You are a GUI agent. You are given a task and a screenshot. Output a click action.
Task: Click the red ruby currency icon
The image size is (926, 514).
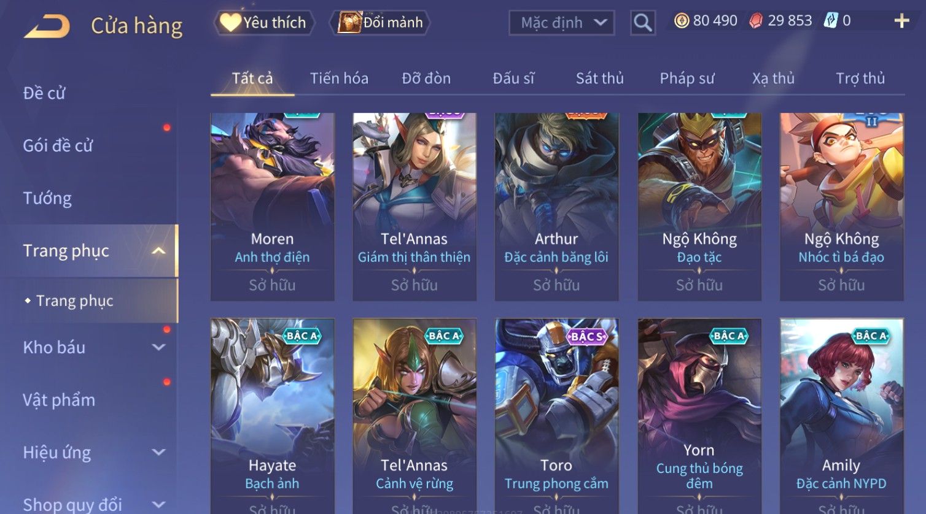click(x=756, y=21)
